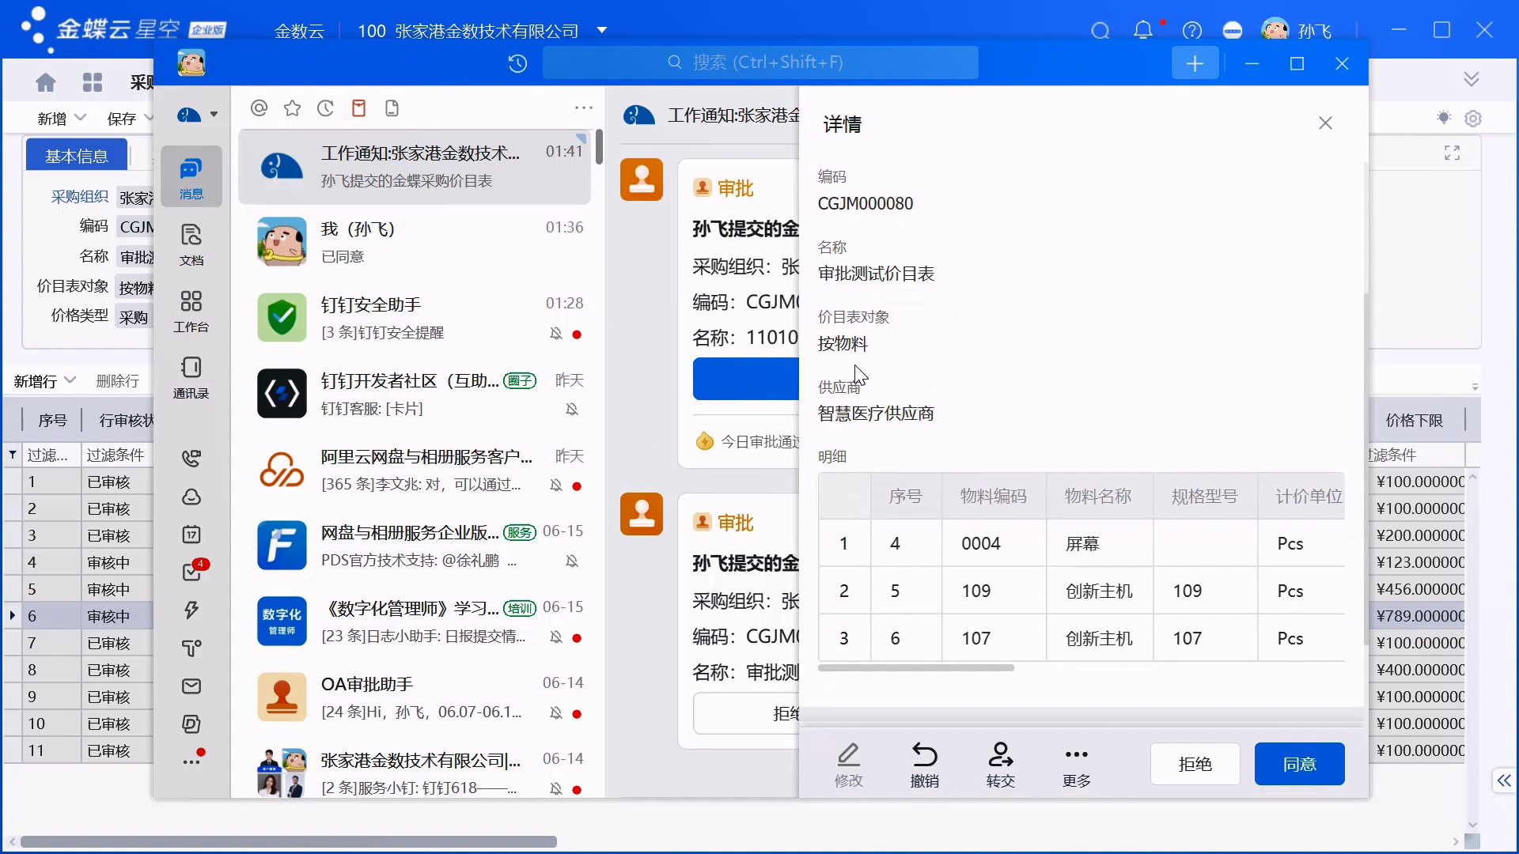Click 更多 more options in the details footer
1519x854 pixels.
pos(1076,764)
